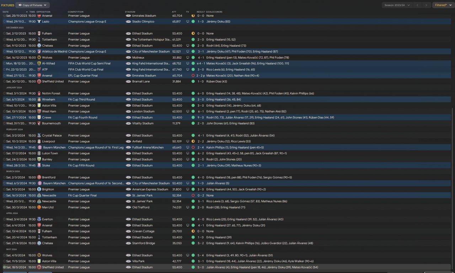Open Fußball Arena München stadium link

[x=148, y=148]
